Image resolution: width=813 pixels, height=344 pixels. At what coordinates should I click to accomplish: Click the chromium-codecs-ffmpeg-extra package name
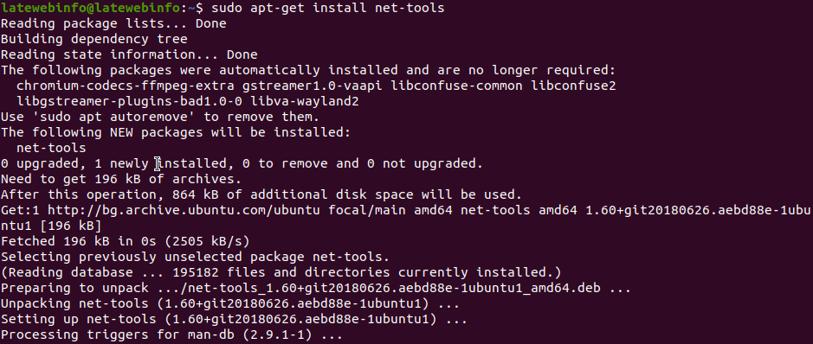click(x=125, y=86)
